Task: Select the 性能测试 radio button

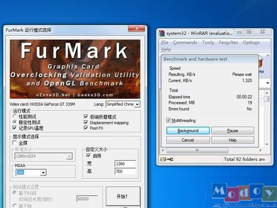Action: [x=15, y=116]
